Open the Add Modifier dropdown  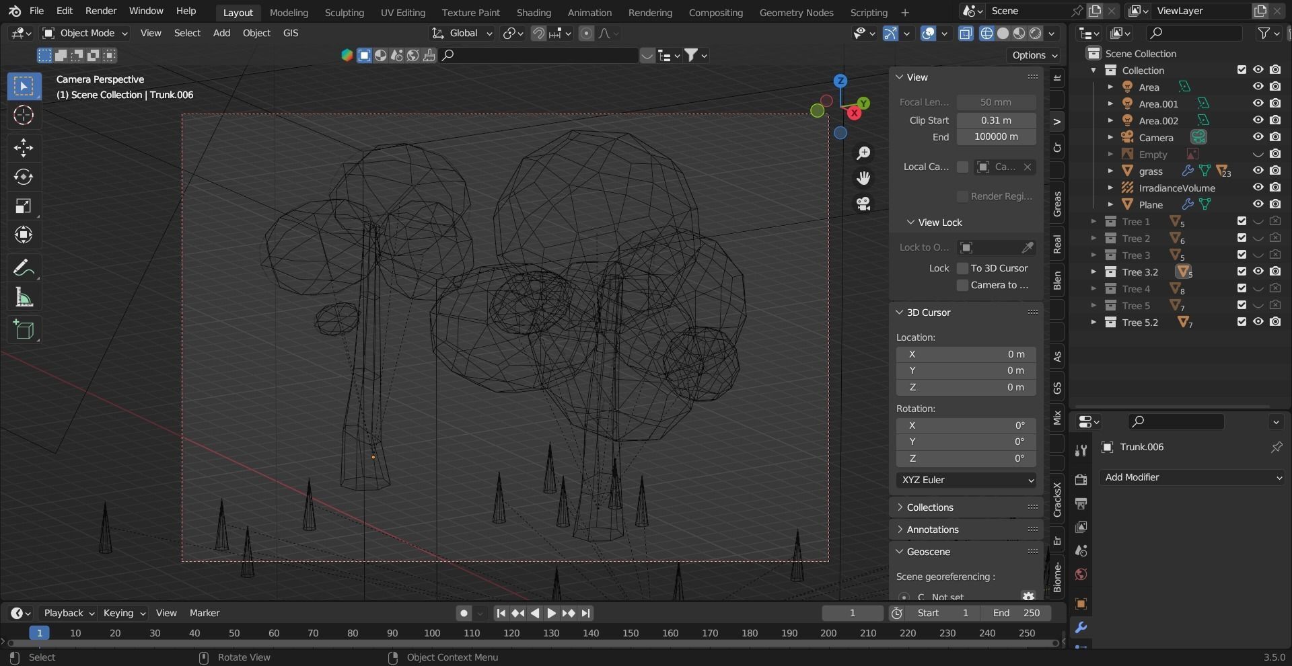1193,477
